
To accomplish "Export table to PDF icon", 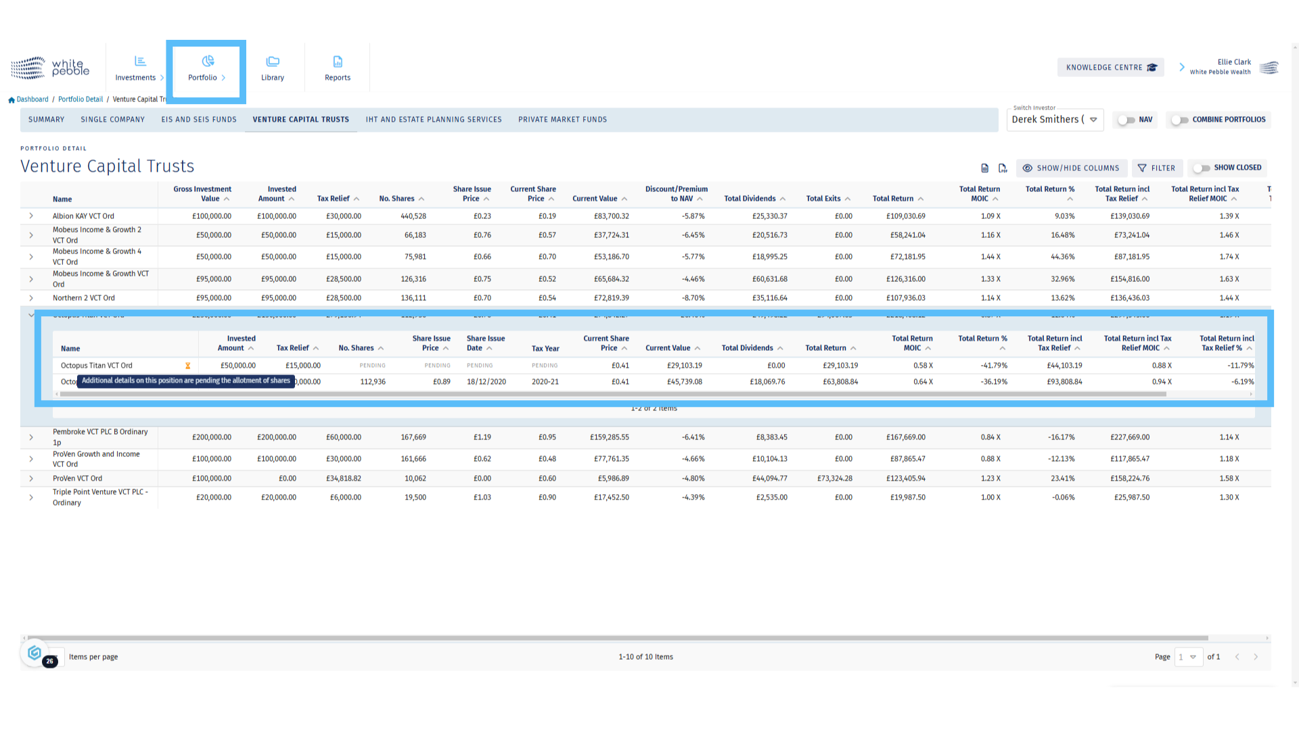I will (x=1003, y=168).
